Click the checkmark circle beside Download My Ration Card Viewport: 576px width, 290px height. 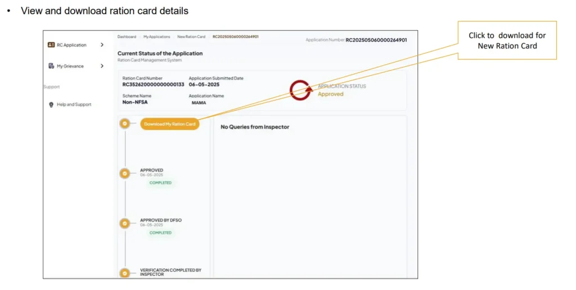tap(125, 124)
